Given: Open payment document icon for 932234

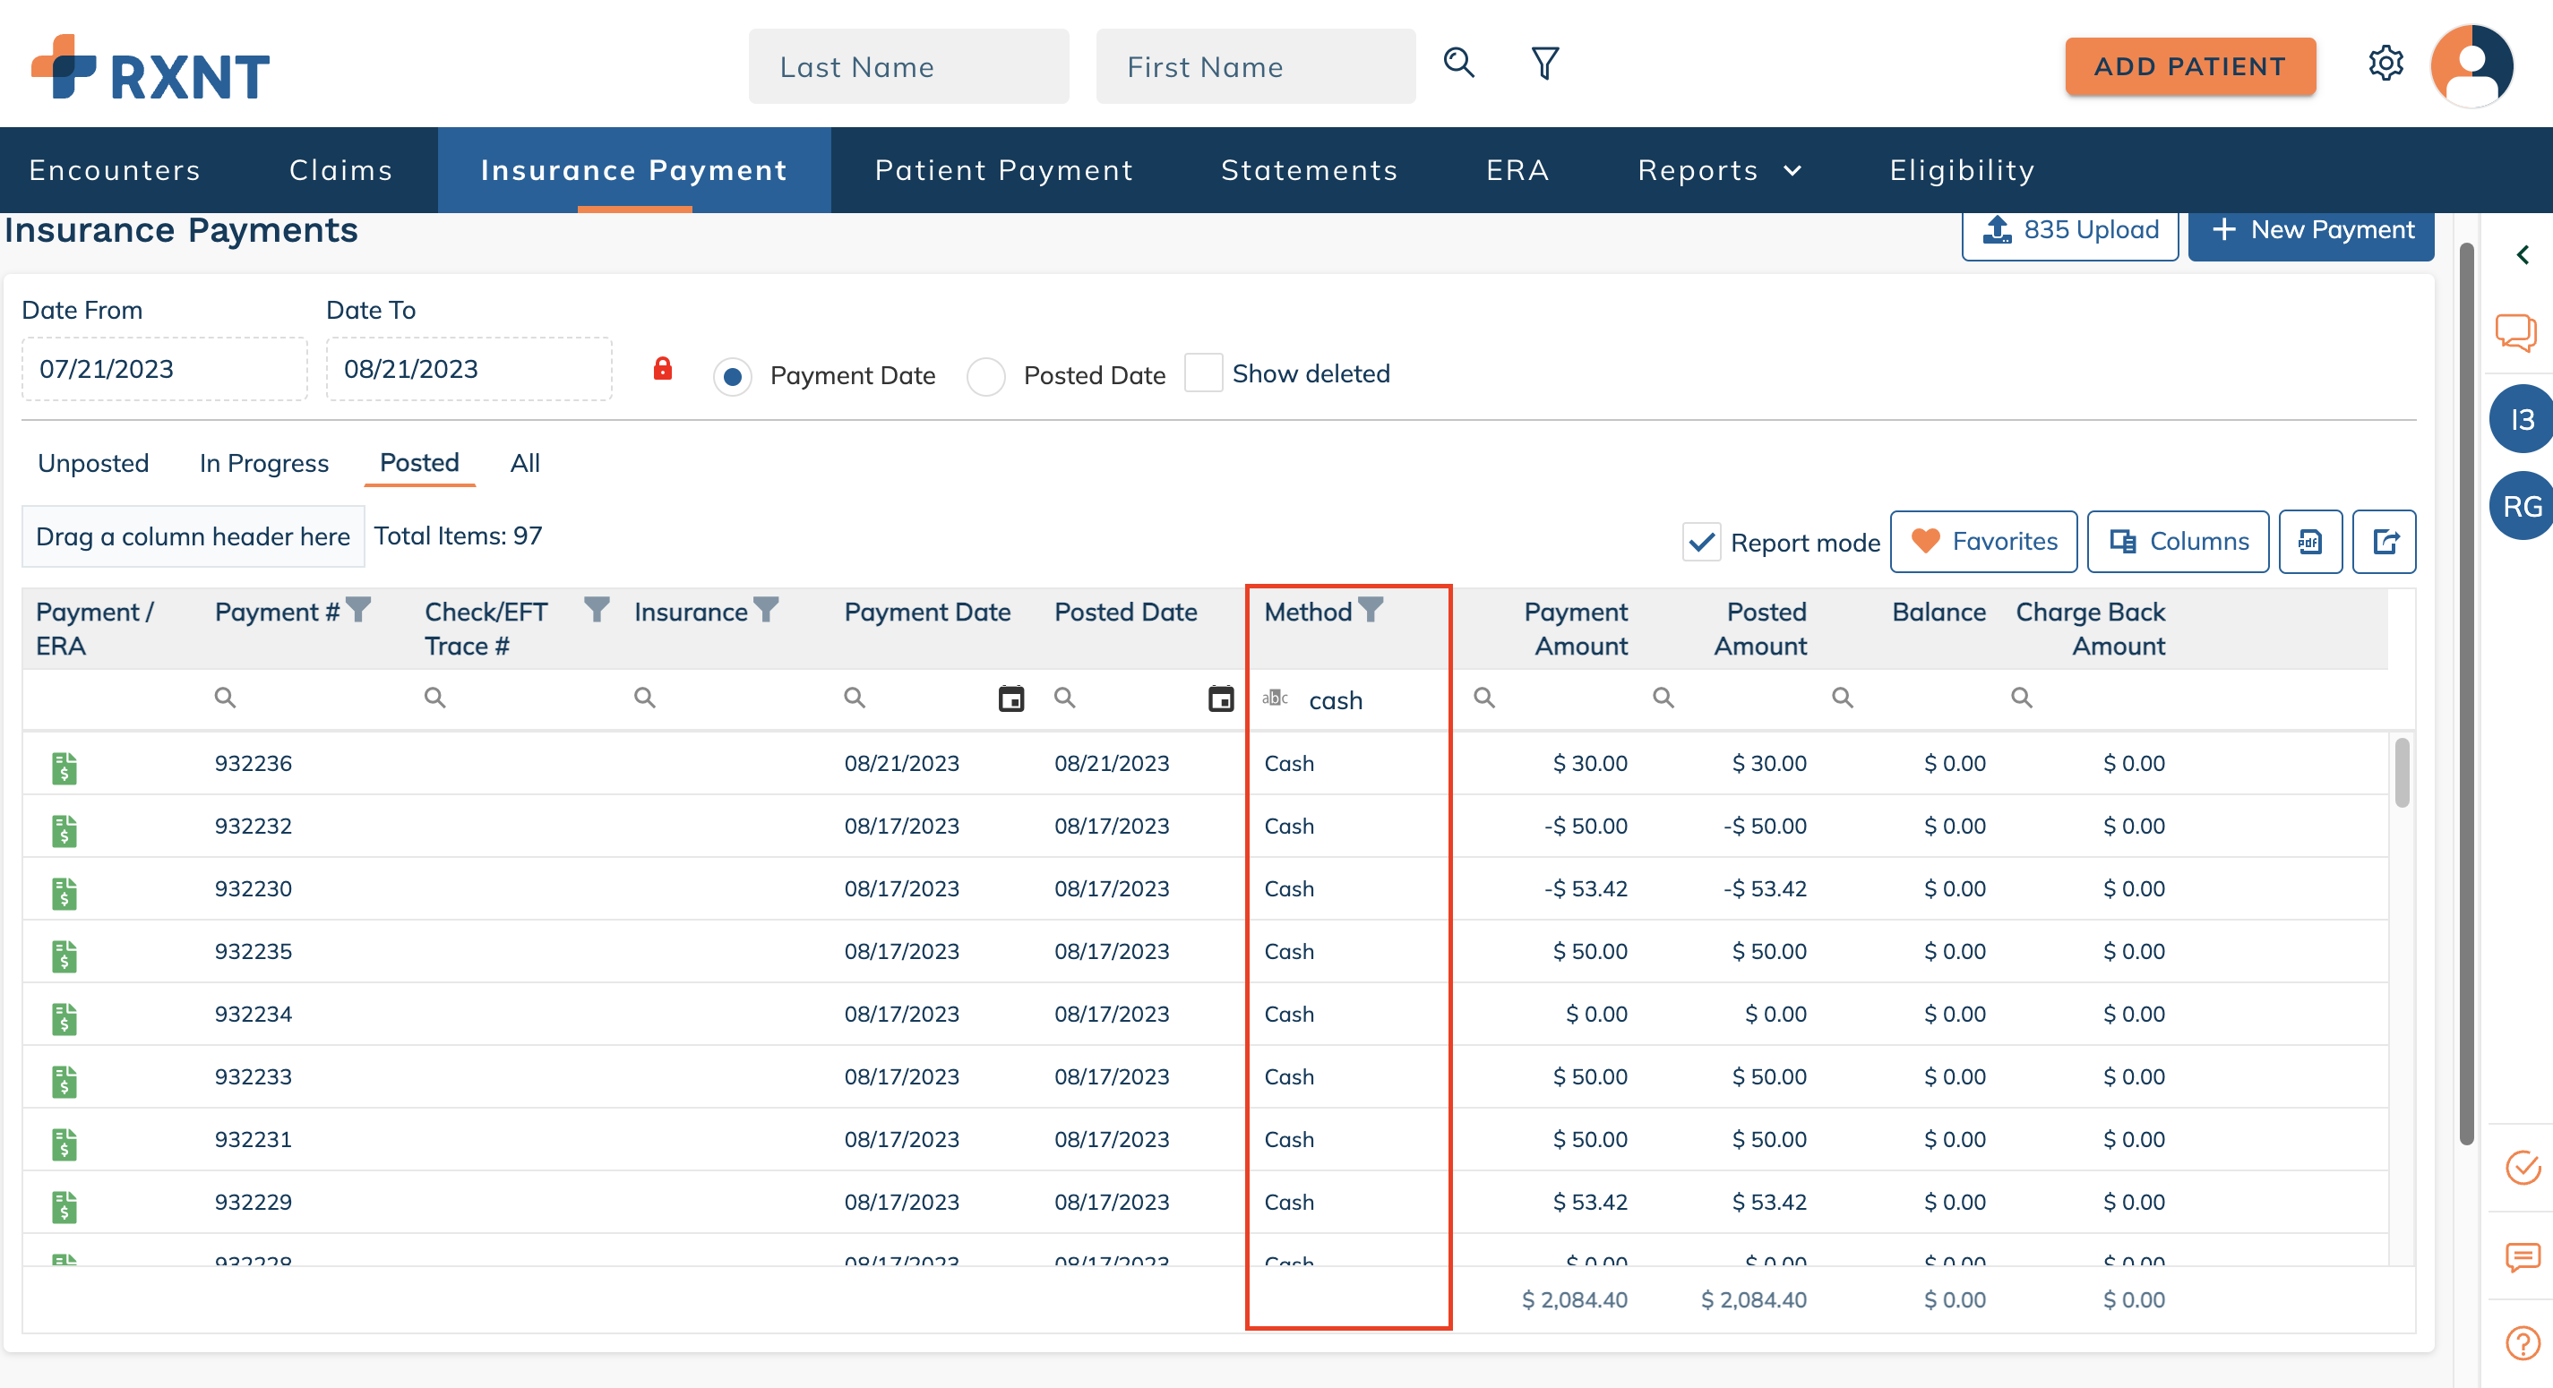Looking at the screenshot, I should (x=64, y=1018).
